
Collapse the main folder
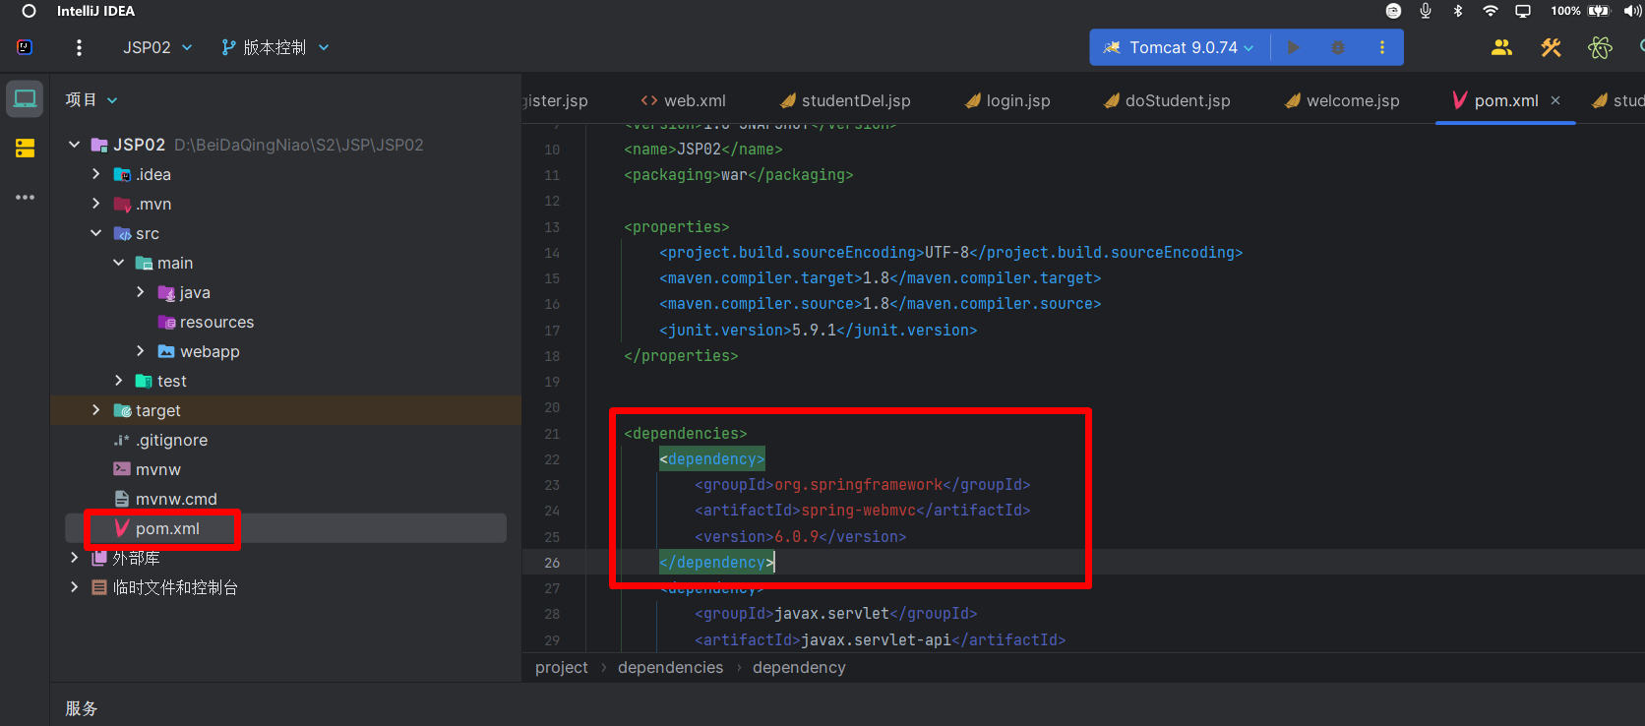[118, 263]
